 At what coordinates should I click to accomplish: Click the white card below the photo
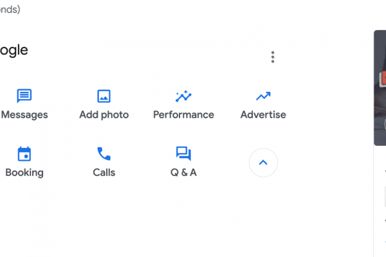coord(380,206)
